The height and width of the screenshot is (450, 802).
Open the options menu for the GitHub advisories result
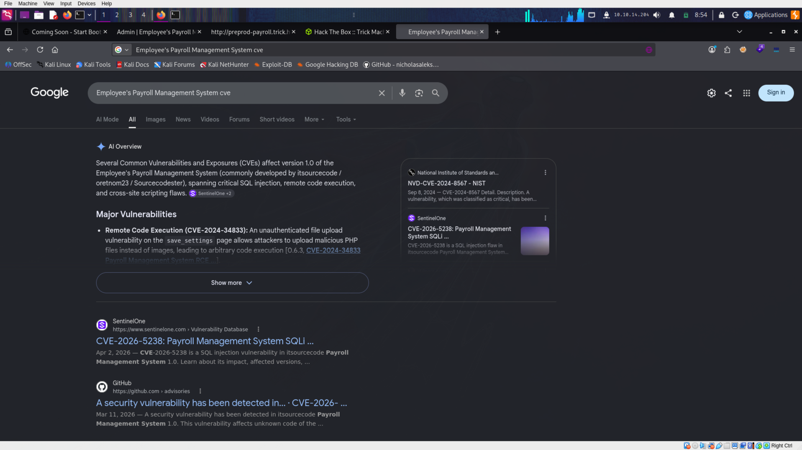pyautogui.click(x=200, y=392)
